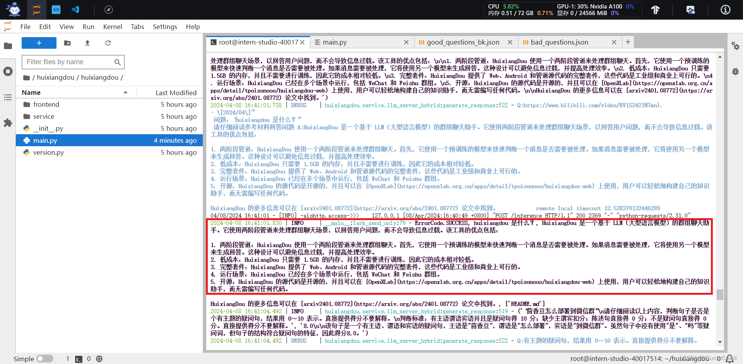Open the blue code terminal icon
This screenshot has width=743, height=364.
coord(56,10)
